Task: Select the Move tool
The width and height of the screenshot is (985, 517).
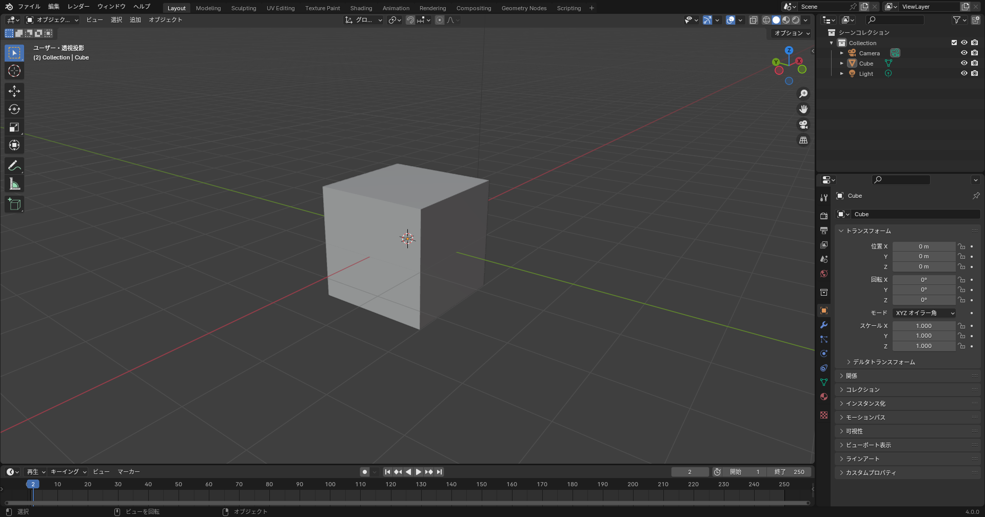Action: click(14, 91)
